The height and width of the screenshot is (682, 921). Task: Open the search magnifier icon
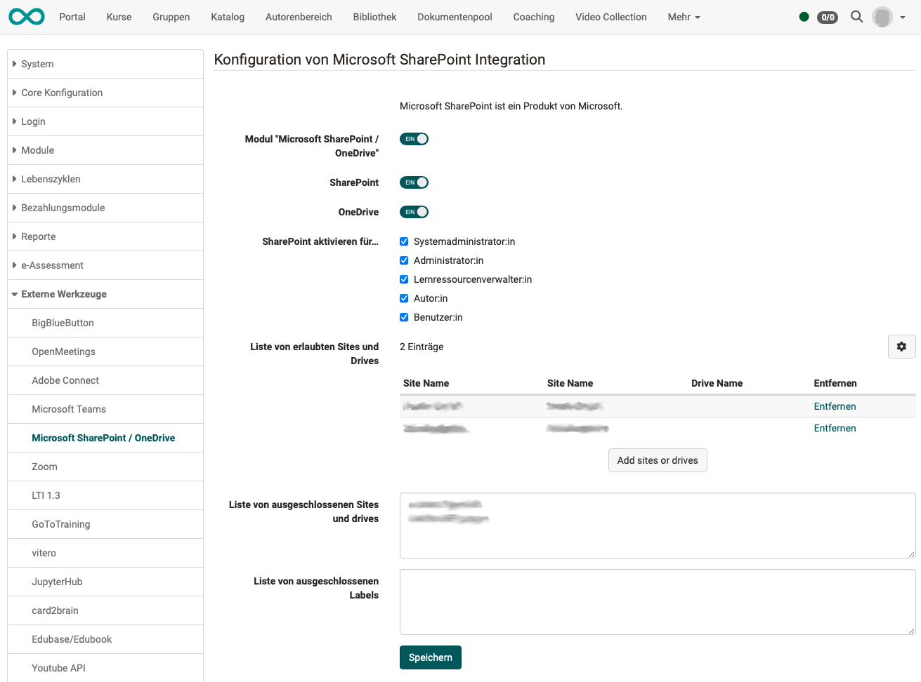[x=856, y=16]
